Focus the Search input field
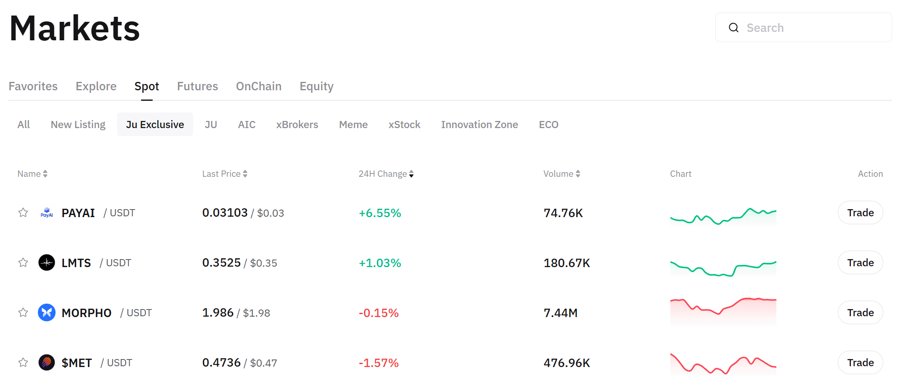Viewport: 906px width, 383px height. pyautogui.click(x=812, y=28)
